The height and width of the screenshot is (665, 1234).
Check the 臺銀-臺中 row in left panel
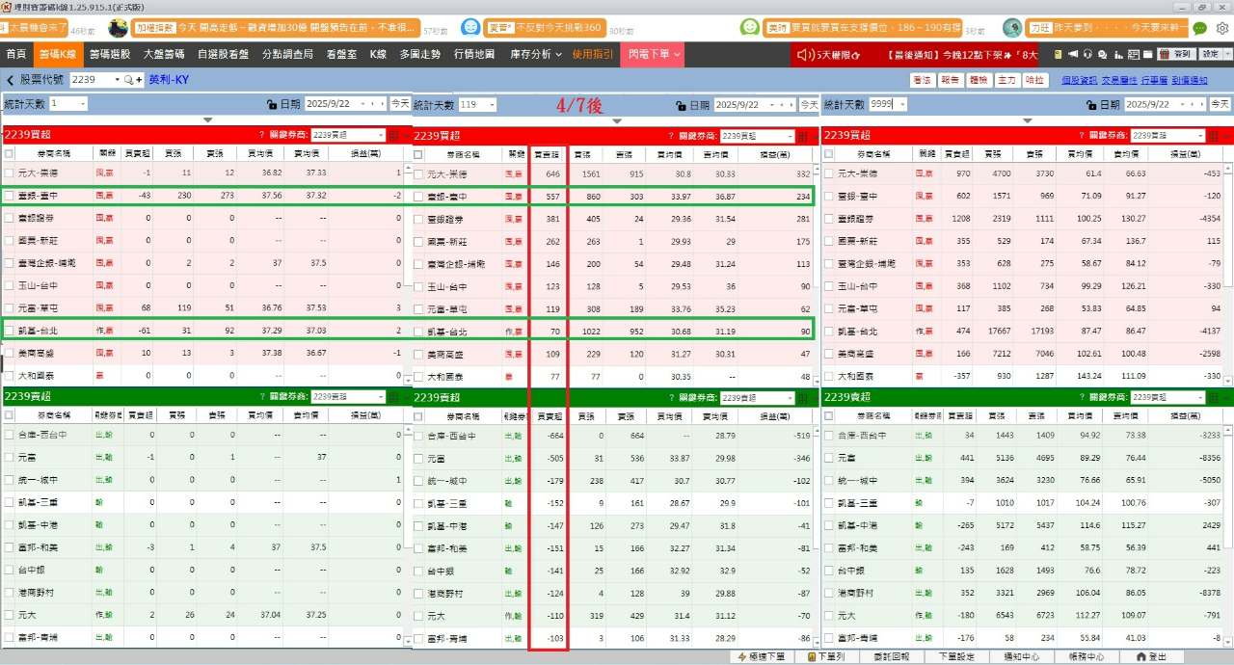tap(10, 196)
